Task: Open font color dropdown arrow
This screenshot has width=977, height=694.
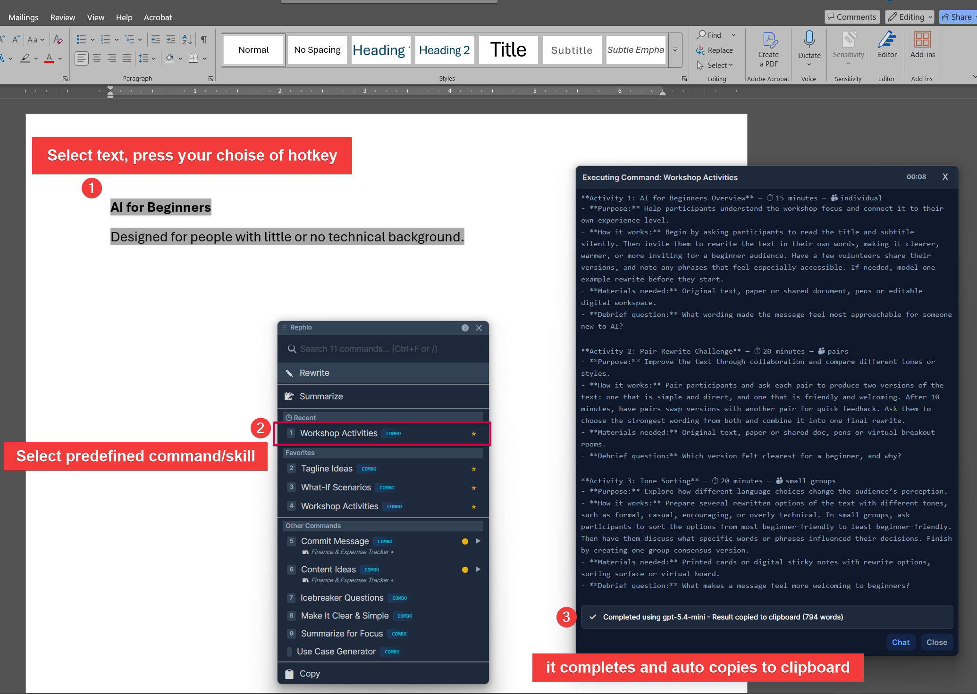Action: (60, 59)
